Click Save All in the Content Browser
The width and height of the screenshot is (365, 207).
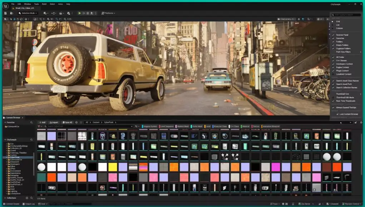point(66,122)
